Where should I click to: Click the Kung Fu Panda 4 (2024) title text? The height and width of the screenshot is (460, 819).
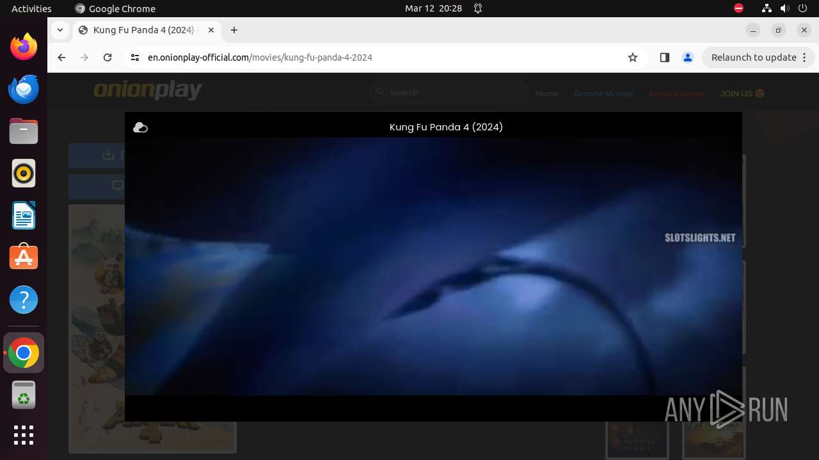(x=446, y=127)
